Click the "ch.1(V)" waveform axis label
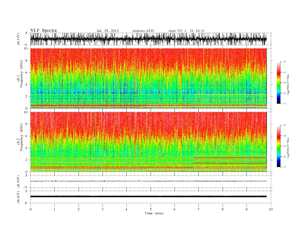Screen dimensions: 305x235 18,39
